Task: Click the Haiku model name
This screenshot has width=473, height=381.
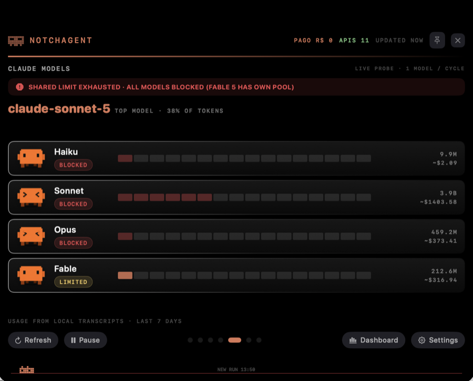Action: pos(66,152)
